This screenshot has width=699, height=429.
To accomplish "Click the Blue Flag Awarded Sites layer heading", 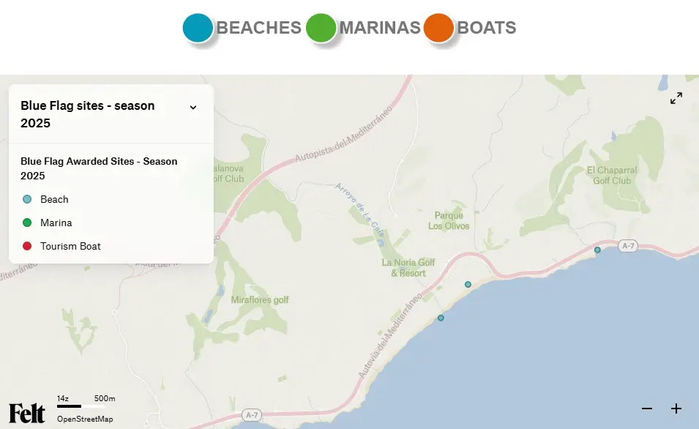I will click(99, 168).
